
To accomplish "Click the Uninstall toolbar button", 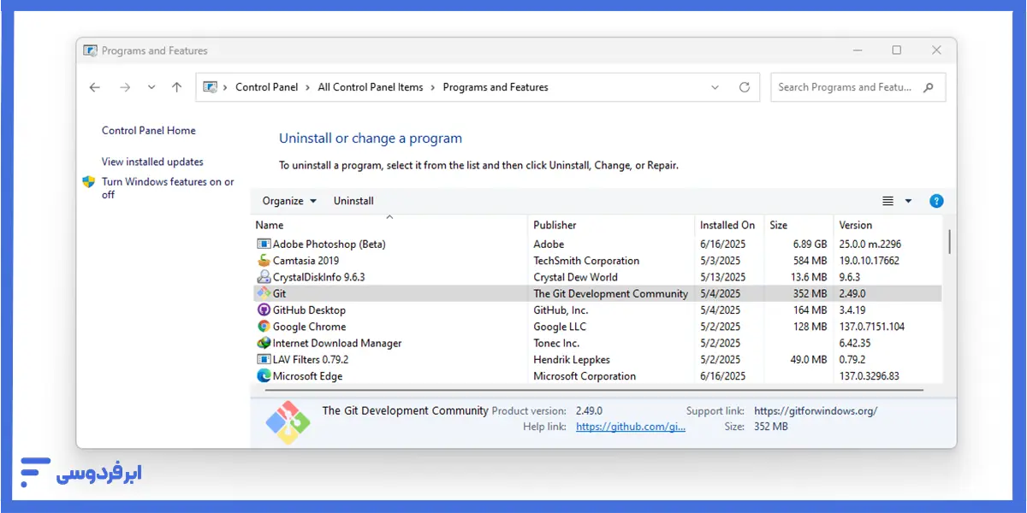I will 353,201.
